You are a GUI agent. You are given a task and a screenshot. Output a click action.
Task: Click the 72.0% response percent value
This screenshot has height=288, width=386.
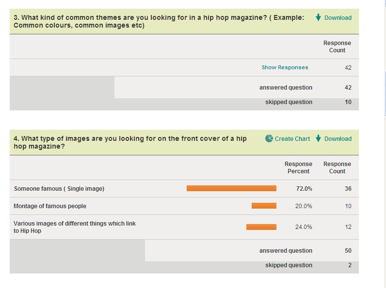tap(304, 188)
